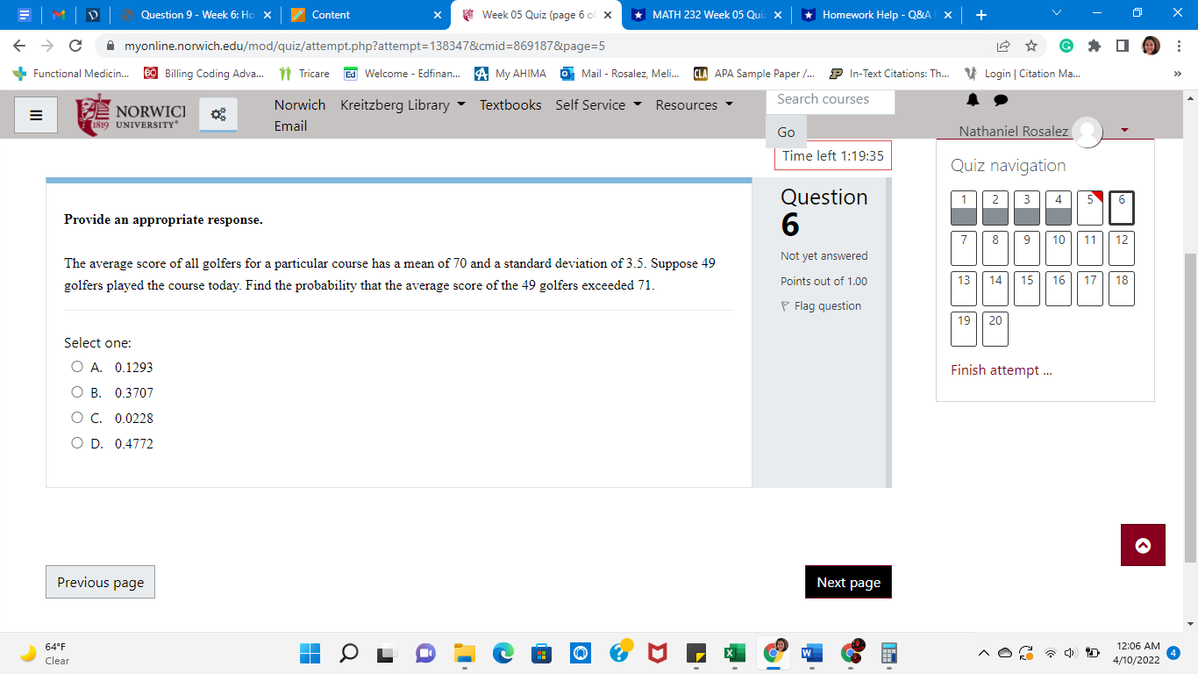
Task: Click the Norwich University logo
Action: pyautogui.click(x=132, y=115)
